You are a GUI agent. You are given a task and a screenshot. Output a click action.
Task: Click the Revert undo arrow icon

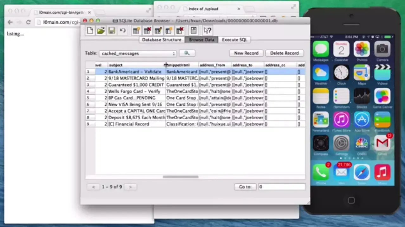tap(122, 31)
